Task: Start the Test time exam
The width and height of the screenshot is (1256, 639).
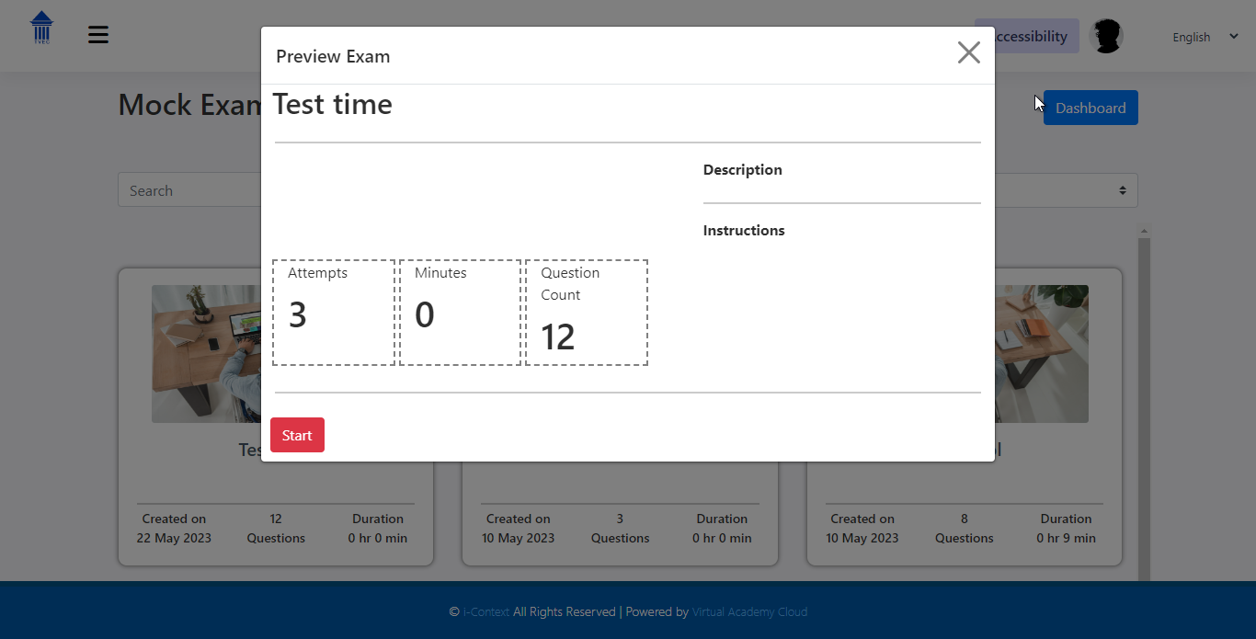Action: [x=297, y=435]
